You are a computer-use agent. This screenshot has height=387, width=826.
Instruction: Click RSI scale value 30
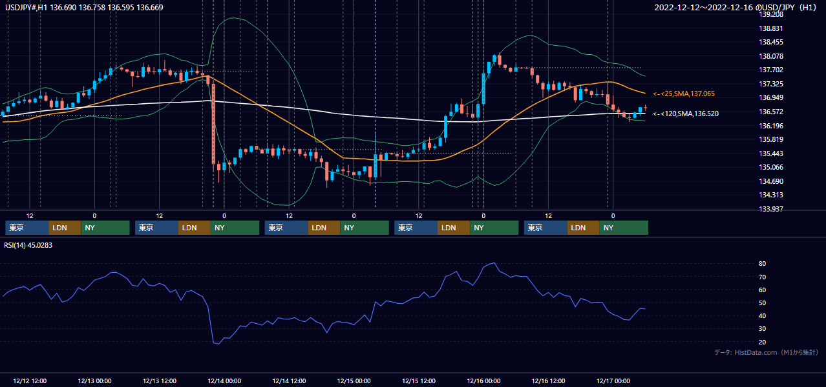(x=763, y=329)
